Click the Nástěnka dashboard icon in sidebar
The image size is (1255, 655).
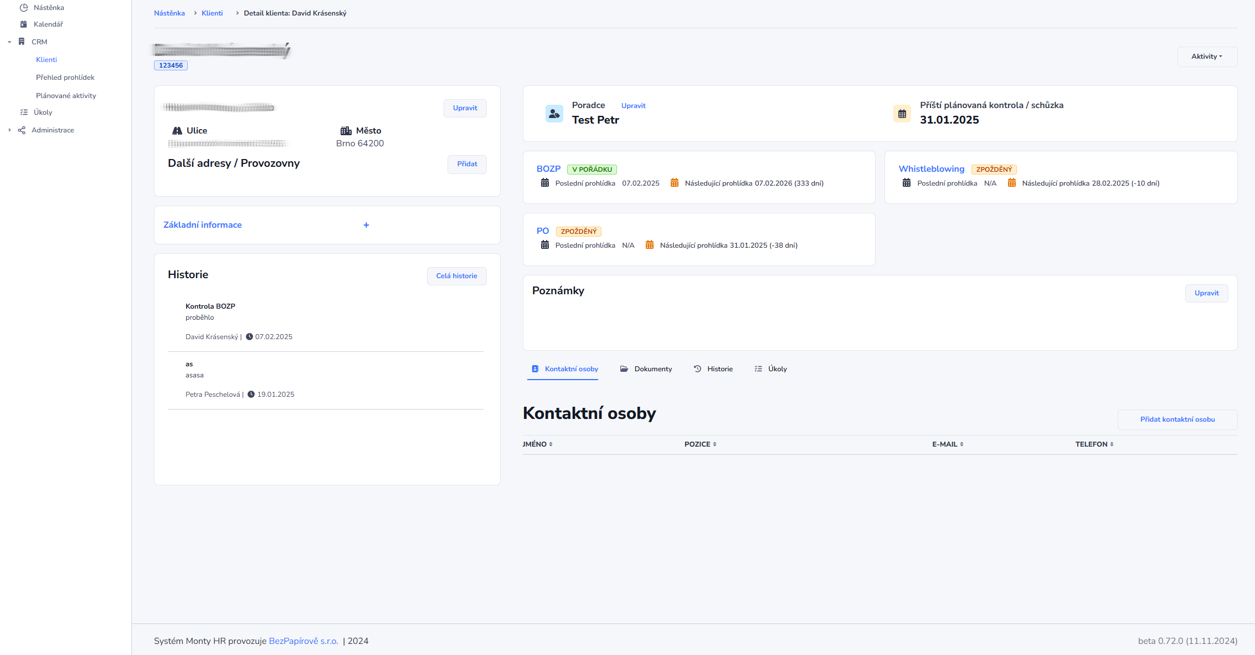[24, 8]
